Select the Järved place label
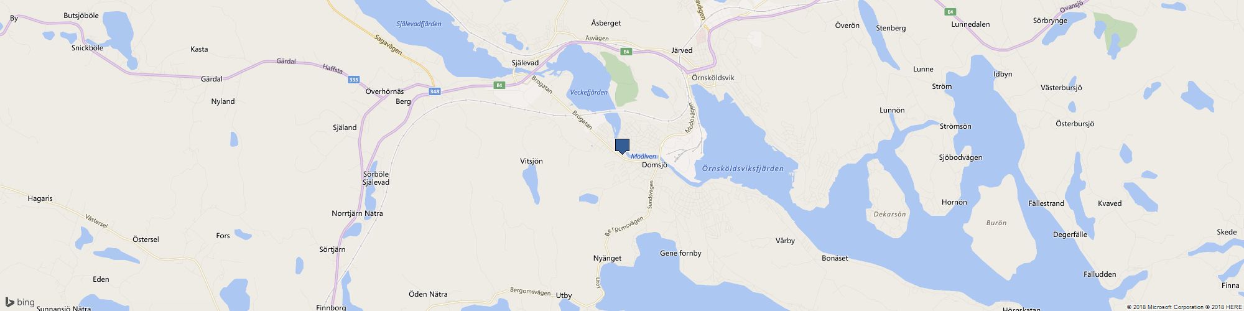 (x=682, y=50)
